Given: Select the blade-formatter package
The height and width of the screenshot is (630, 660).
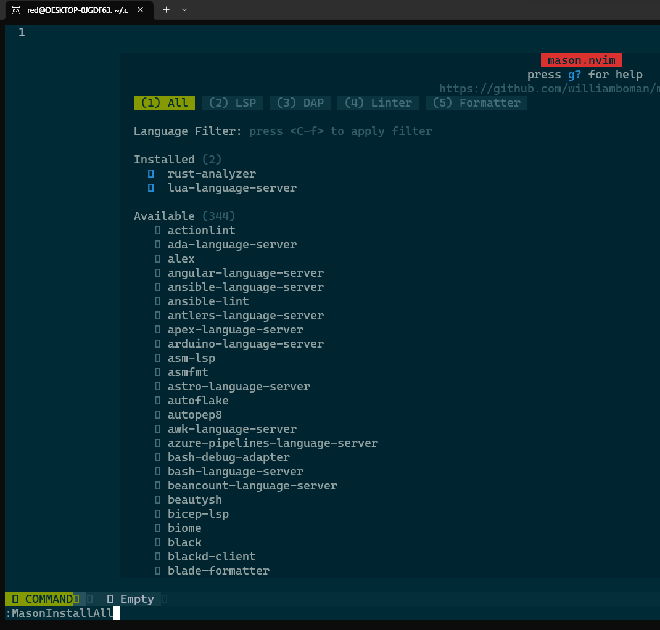Looking at the screenshot, I should [218, 571].
